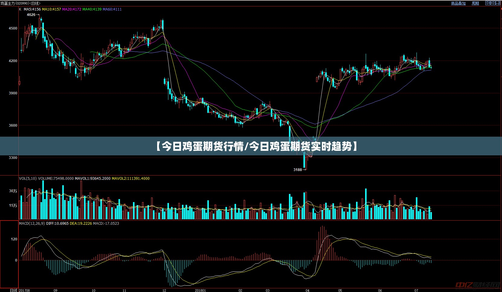Select the MA5:4156 indicator label

coord(32,9)
